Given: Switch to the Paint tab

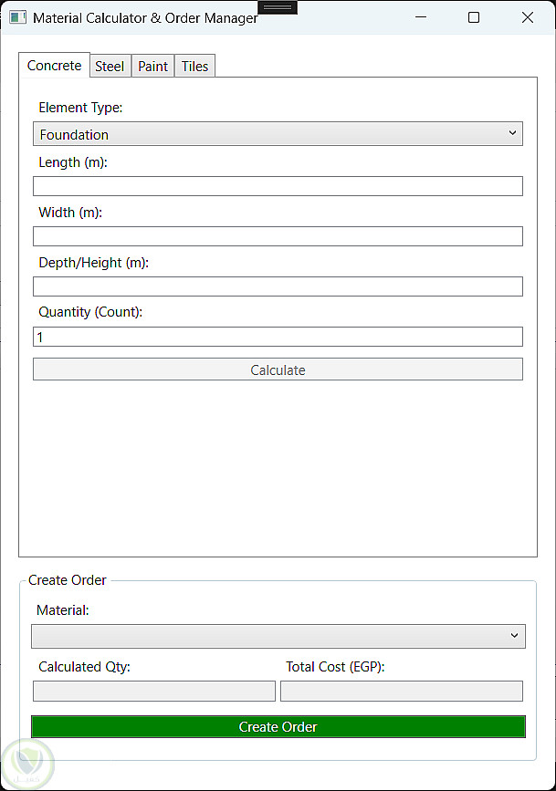Looking at the screenshot, I should click(x=153, y=66).
